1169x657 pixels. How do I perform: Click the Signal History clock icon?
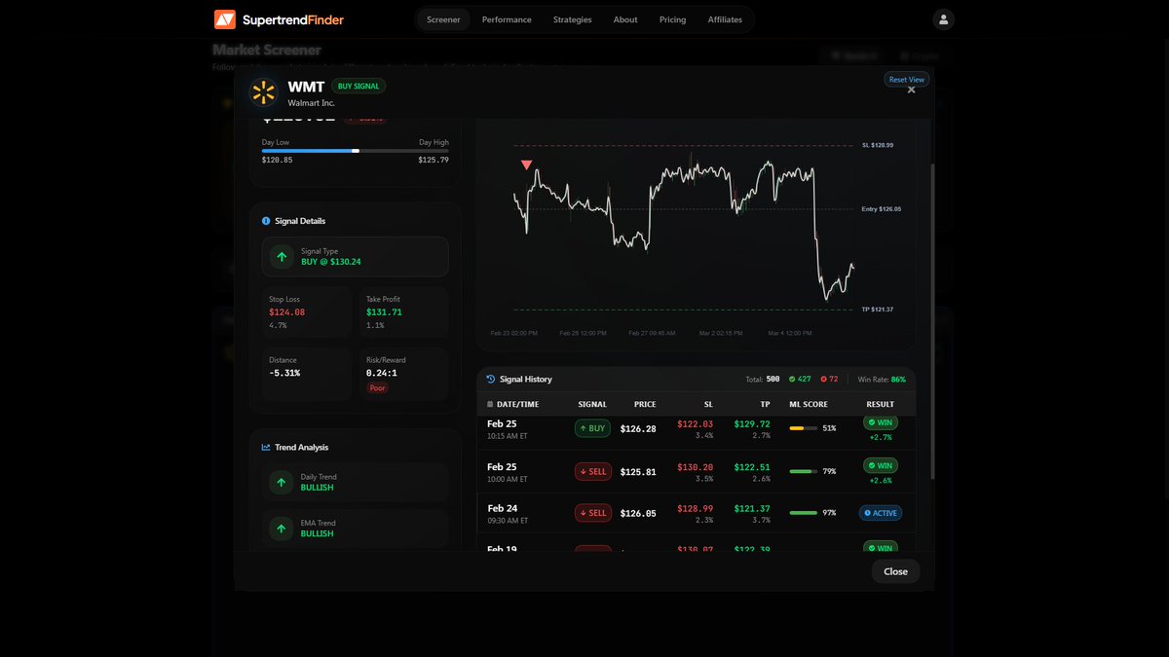(x=491, y=379)
